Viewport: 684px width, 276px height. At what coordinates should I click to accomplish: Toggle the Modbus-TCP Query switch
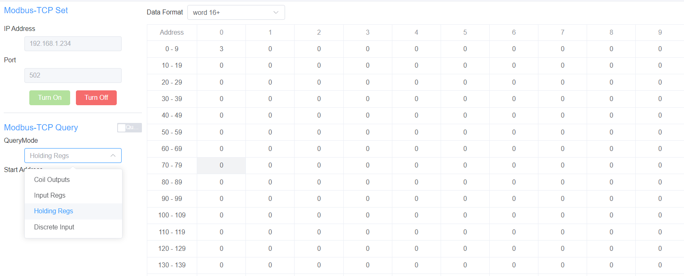pyautogui.click(x=129, y=128)
